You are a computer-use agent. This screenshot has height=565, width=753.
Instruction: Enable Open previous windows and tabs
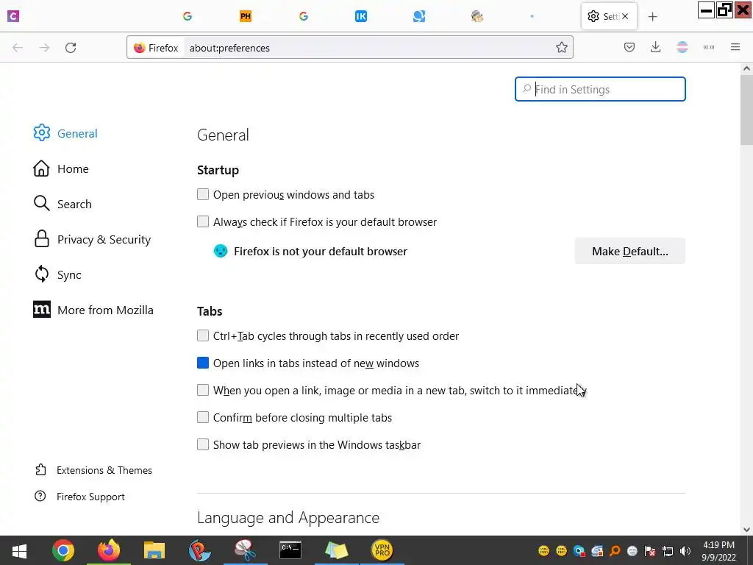pyautogui.click(x=203, y=194)
